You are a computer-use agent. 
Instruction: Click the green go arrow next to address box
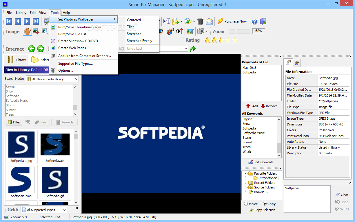pyautogui.click(x=193, y=49)
